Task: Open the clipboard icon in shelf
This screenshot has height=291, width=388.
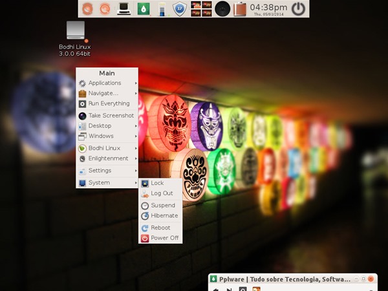Action: (x=240, y=8)
